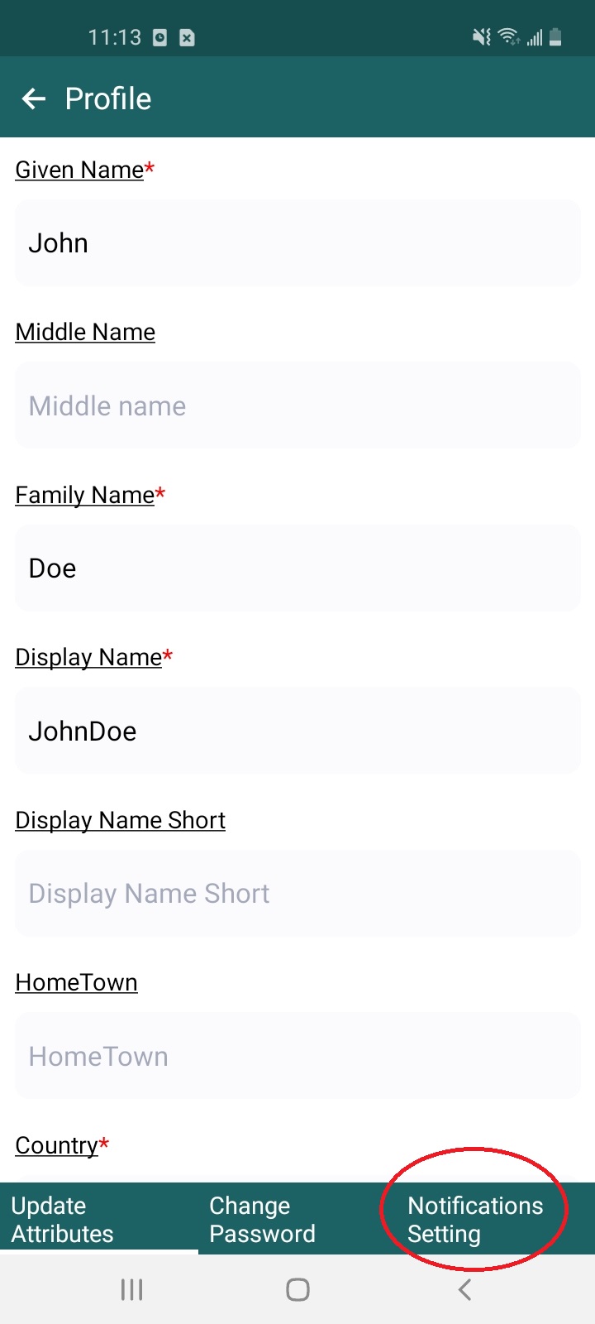
Task: Tap the empty Middle Name input field
Action: pyautogui.click(x=297, y=405)
